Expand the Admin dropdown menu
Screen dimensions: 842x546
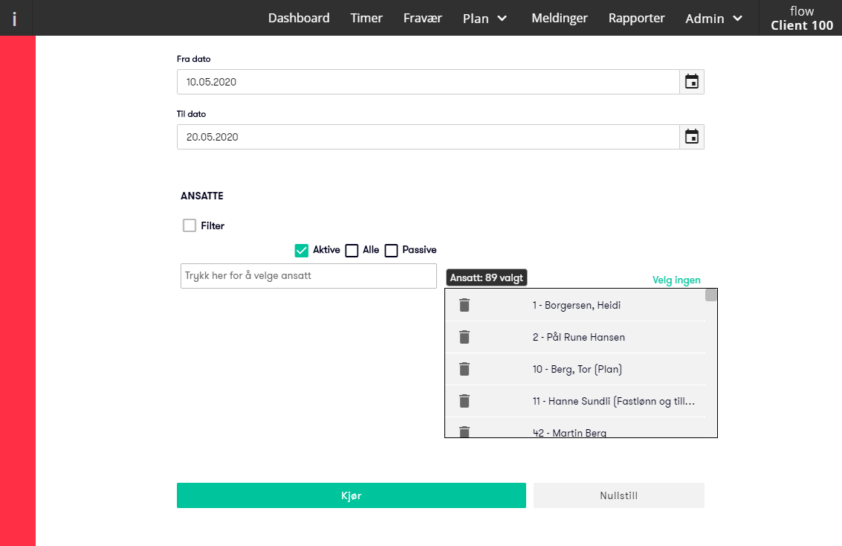[x=713, y=19]
